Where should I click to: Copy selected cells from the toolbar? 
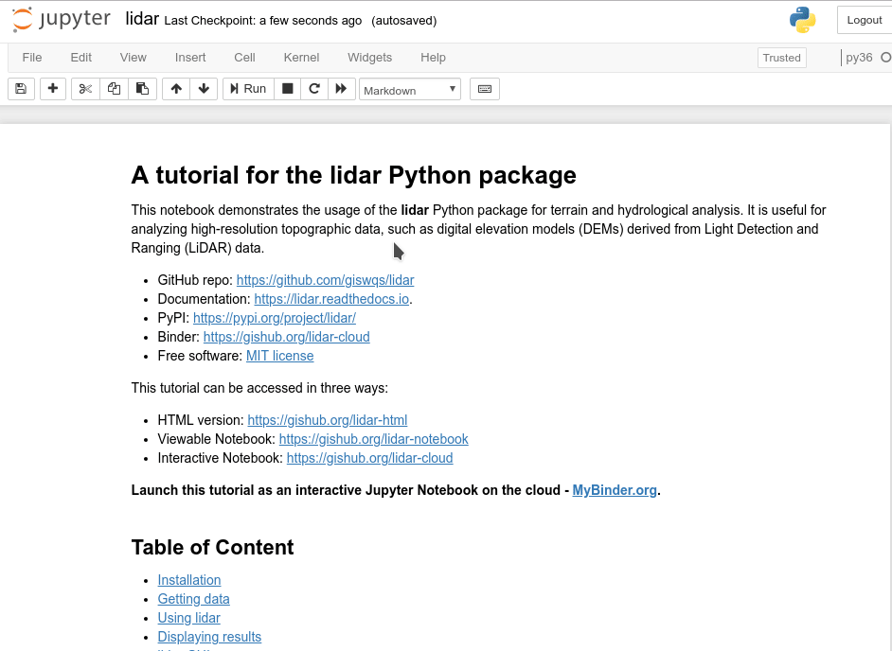[x=114, y=89]
